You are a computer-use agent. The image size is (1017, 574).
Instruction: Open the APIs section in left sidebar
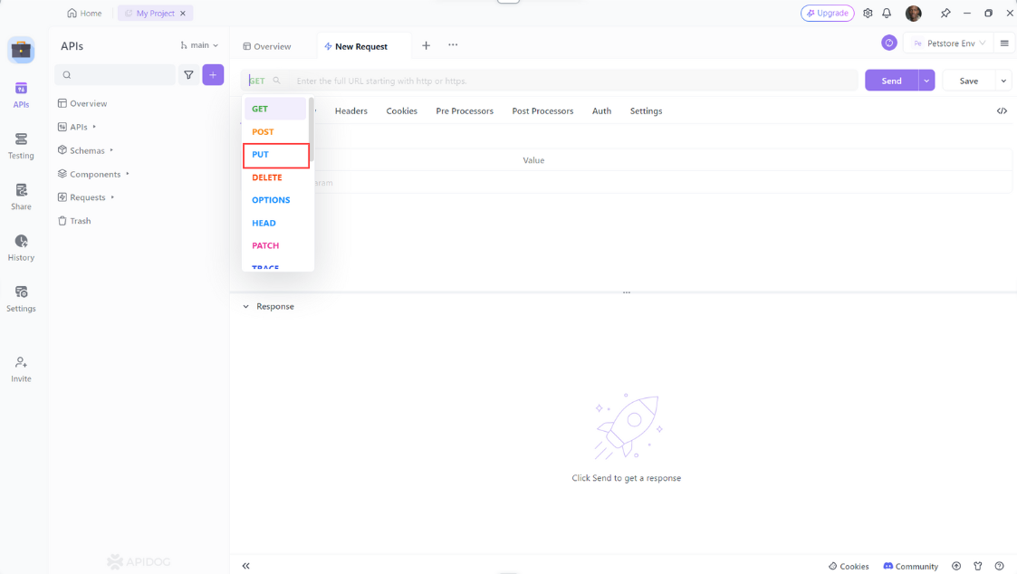coord(21,95)
